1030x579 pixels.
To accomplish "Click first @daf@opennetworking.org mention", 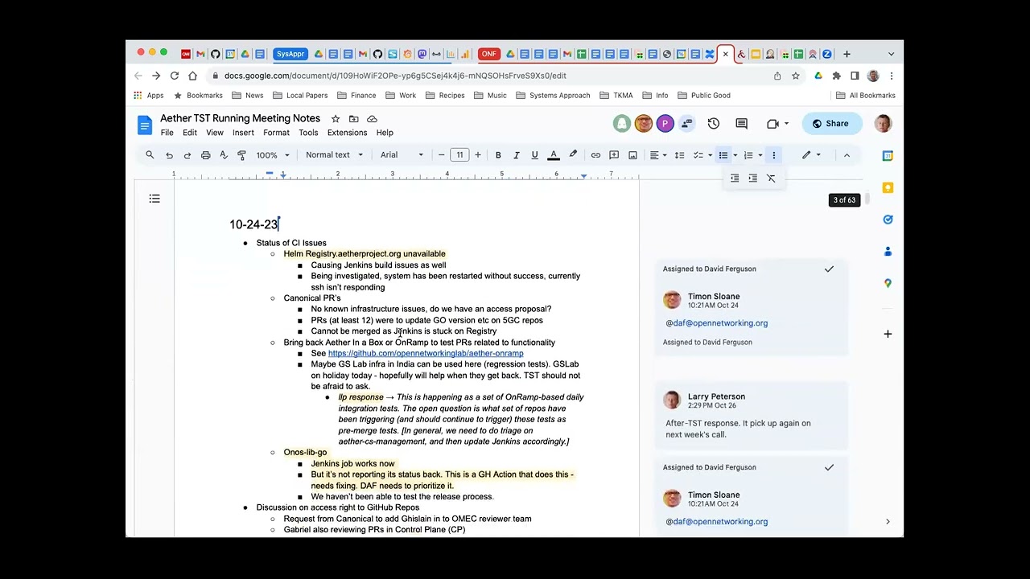I will coord(717,323).
